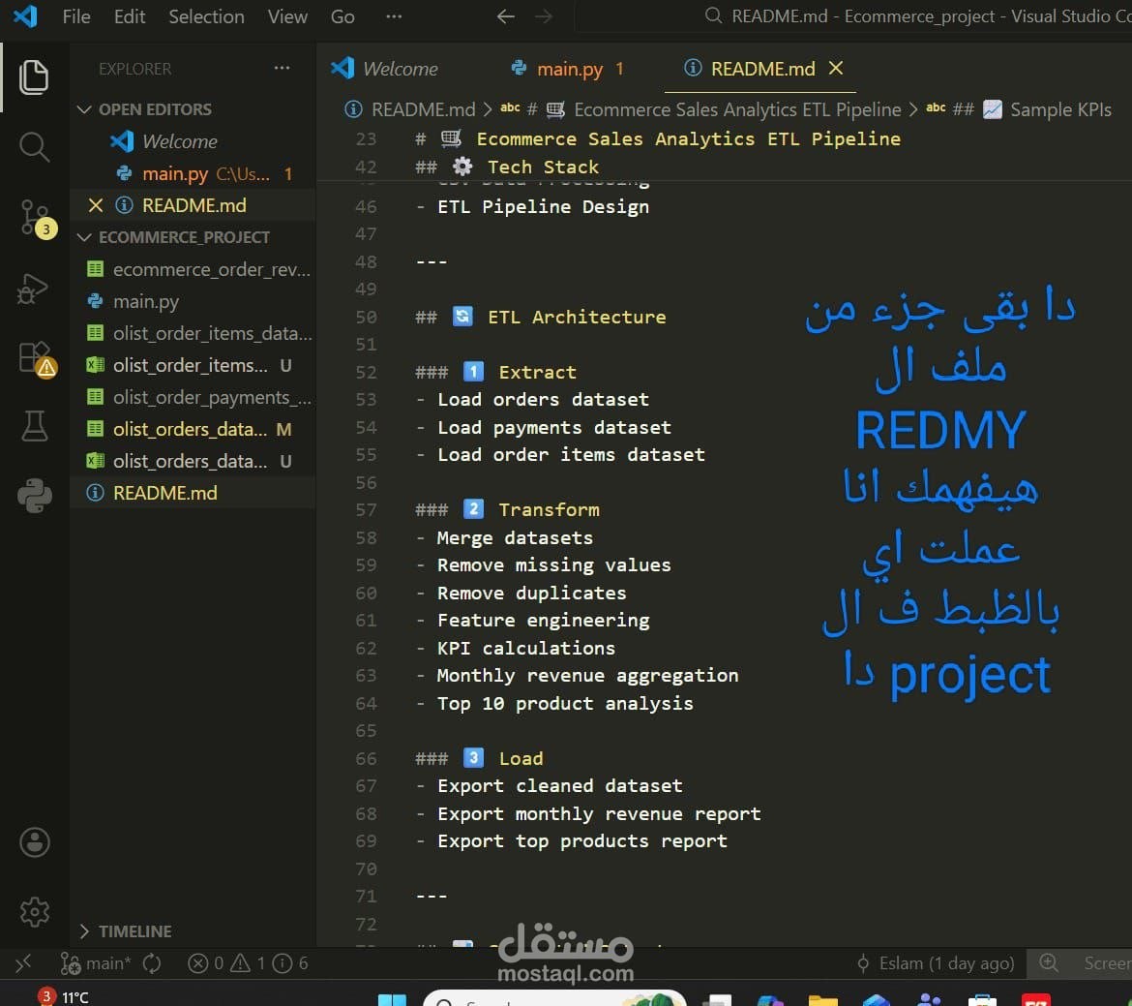Open the Explorer view in activity bar

(x=33, y=76)
